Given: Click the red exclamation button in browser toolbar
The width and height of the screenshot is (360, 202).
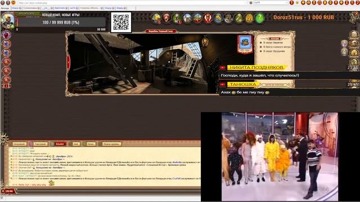Looking at the screenshot, I should pyautogui.click(x=291, y=2).
